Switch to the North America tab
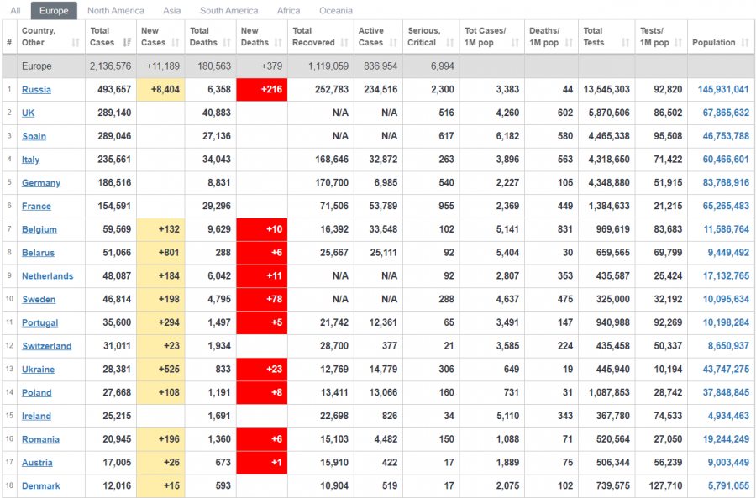Viewport: 756px width, 498px height. 115,11
